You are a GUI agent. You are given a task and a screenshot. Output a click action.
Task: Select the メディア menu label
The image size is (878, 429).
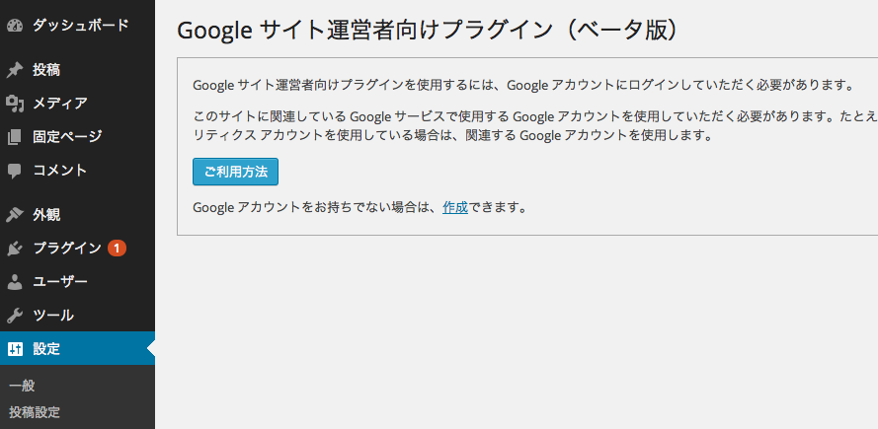(x=60, y=104)
